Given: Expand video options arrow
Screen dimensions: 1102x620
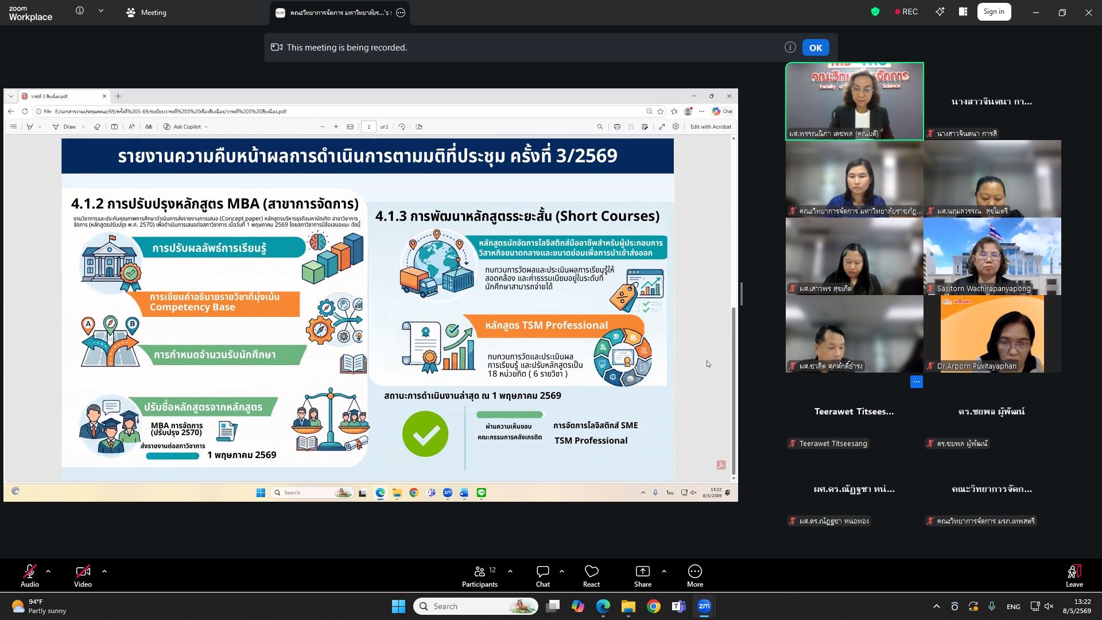Looking at the screenshot, I should 104,571.
